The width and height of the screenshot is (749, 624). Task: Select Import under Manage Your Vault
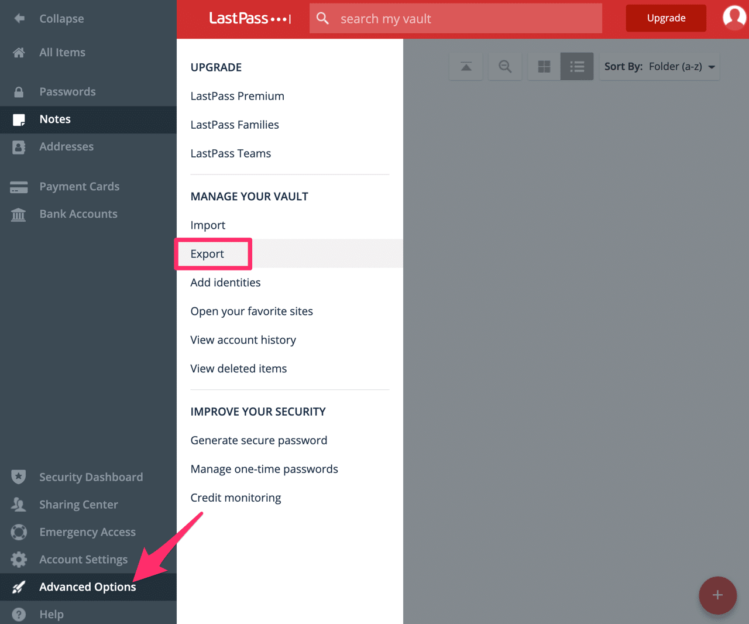click(208, 225)
